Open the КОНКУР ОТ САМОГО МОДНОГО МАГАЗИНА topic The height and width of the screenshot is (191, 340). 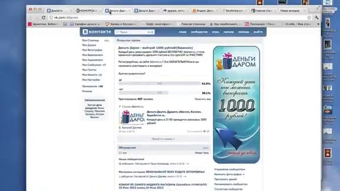pos(163,186)
